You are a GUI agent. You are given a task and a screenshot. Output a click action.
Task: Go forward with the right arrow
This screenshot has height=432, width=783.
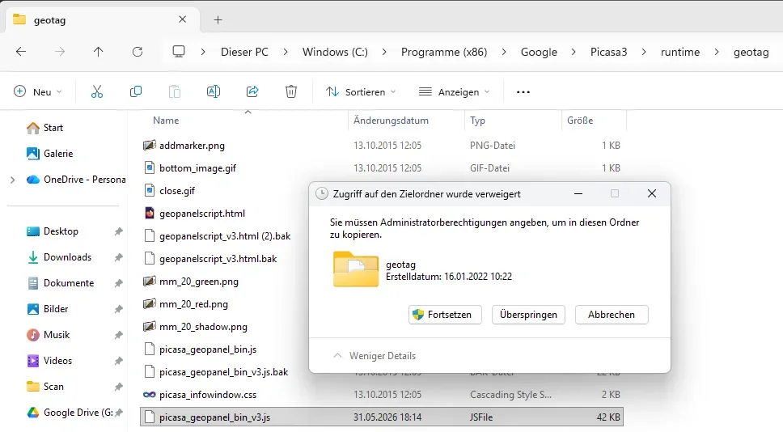pos(59,52)
